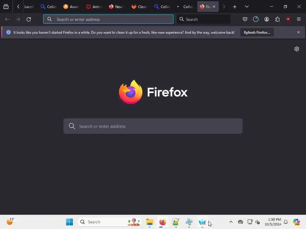Image resolution: width=306 pixels, height=229 pixels.
Task: Switch to the Locof tab
Action: [x=29, y=7]
